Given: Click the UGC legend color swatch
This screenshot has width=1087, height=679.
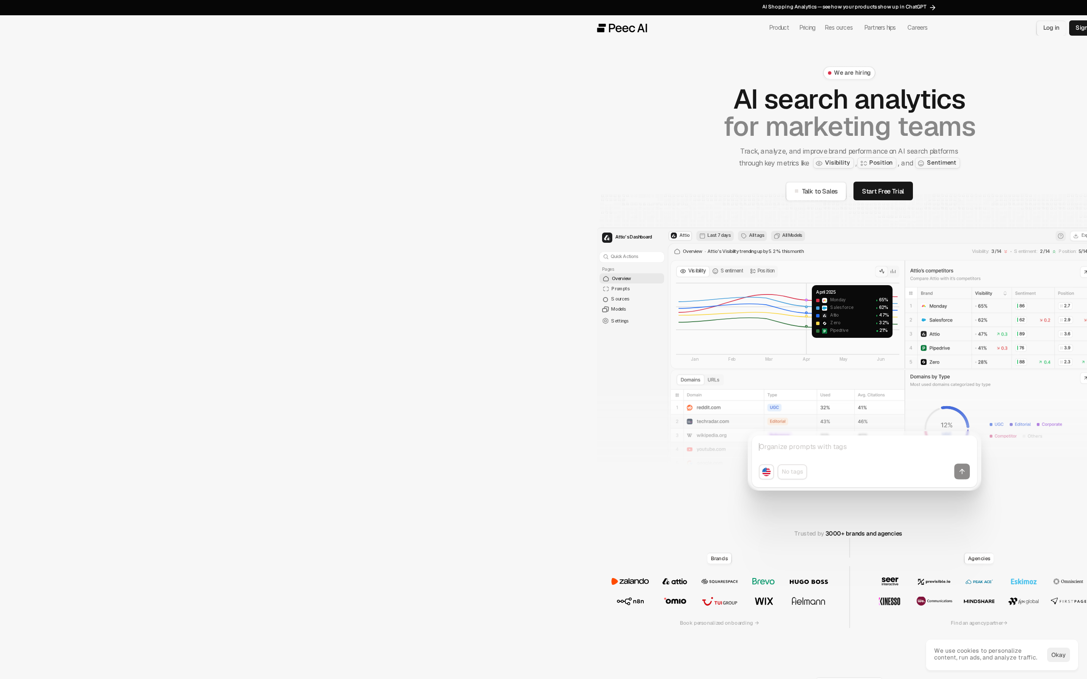Looking at the screenshot, I should click(991, 425).
